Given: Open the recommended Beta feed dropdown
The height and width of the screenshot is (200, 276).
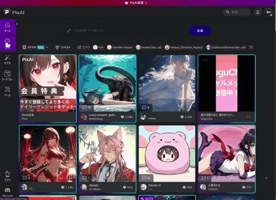Looking at the screenshot, I should pos(35,47).
